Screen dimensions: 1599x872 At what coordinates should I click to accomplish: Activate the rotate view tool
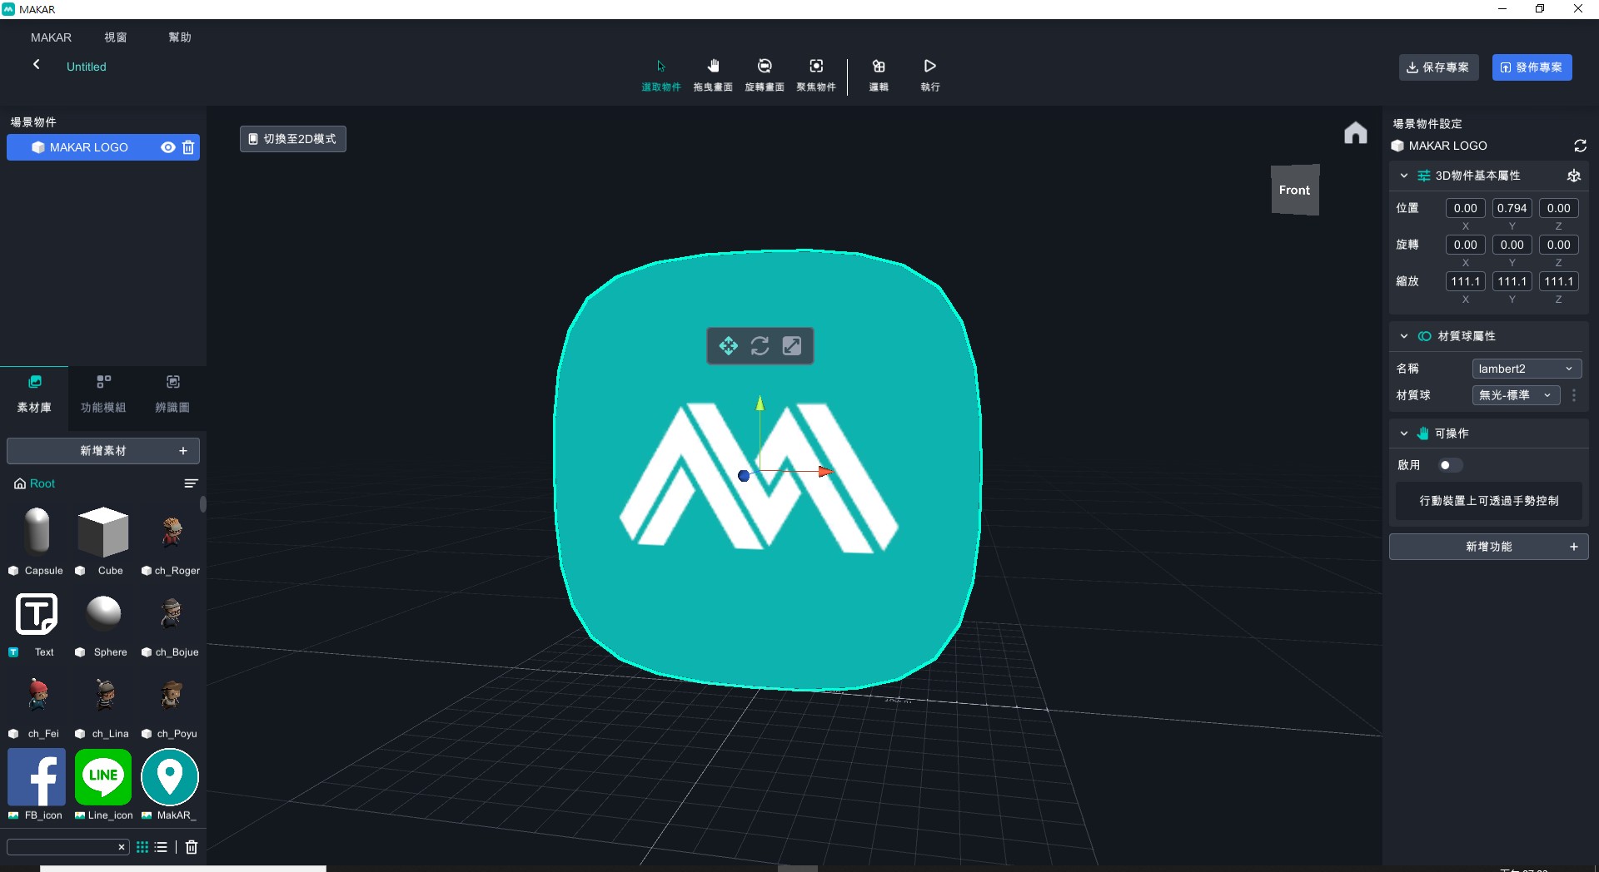[765, 74]
